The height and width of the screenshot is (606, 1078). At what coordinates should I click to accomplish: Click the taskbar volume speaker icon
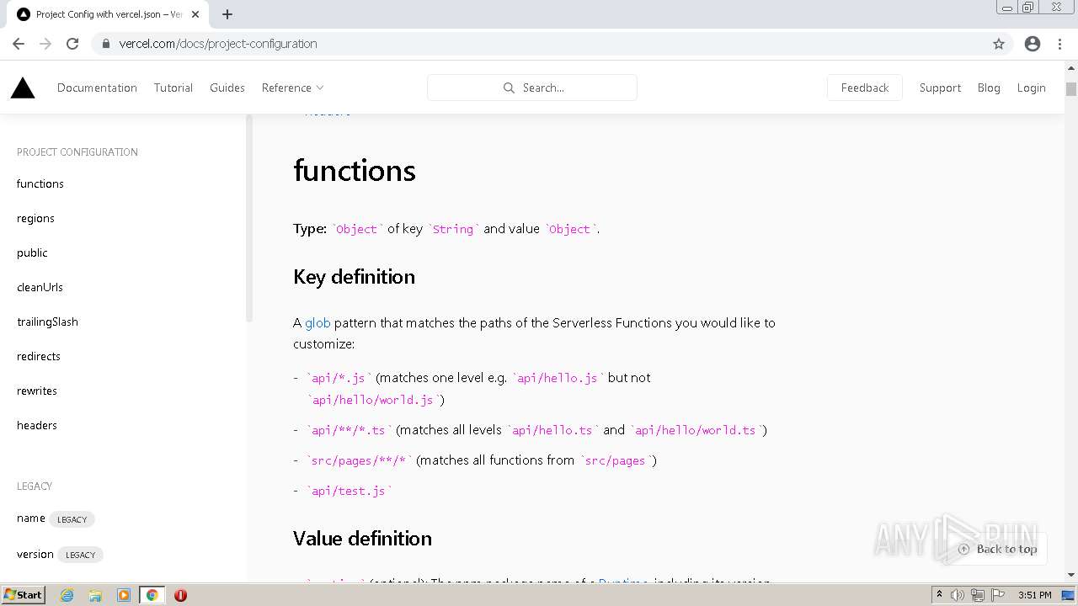point(958,595)
